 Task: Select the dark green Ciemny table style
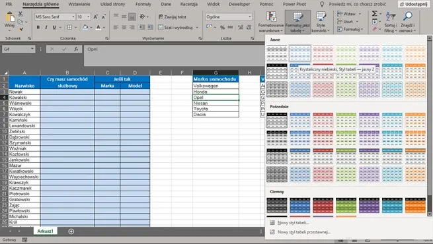click(346, 205)
